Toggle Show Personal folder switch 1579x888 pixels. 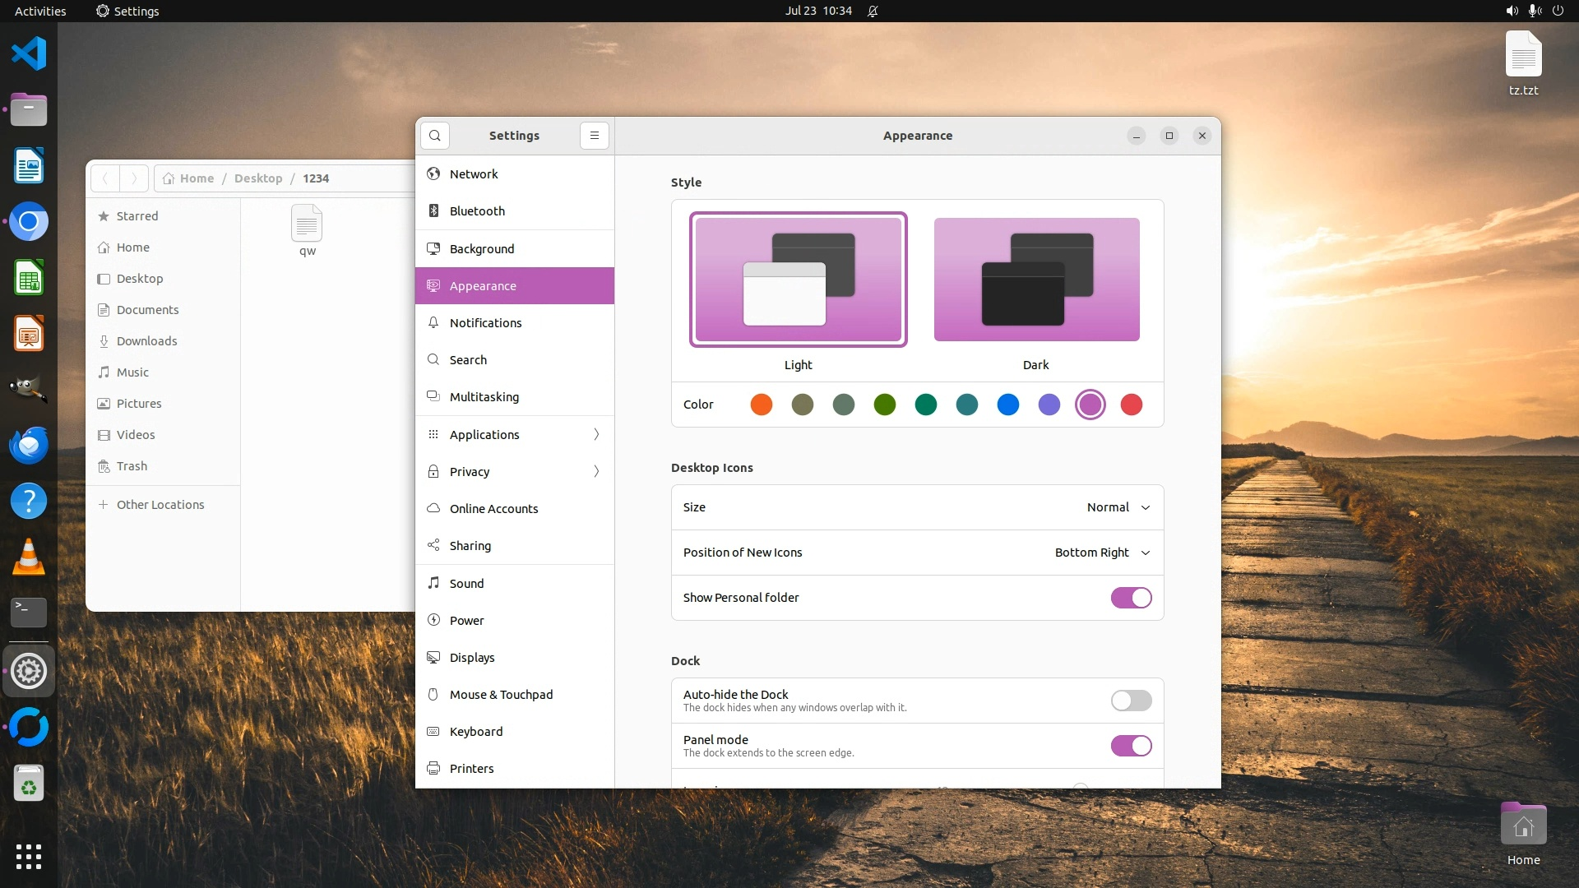tap(1131, 598)
